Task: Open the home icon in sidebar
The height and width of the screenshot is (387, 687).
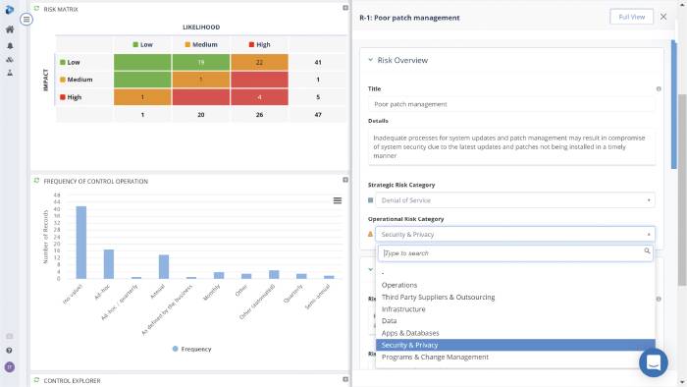Action: (10, 29)
